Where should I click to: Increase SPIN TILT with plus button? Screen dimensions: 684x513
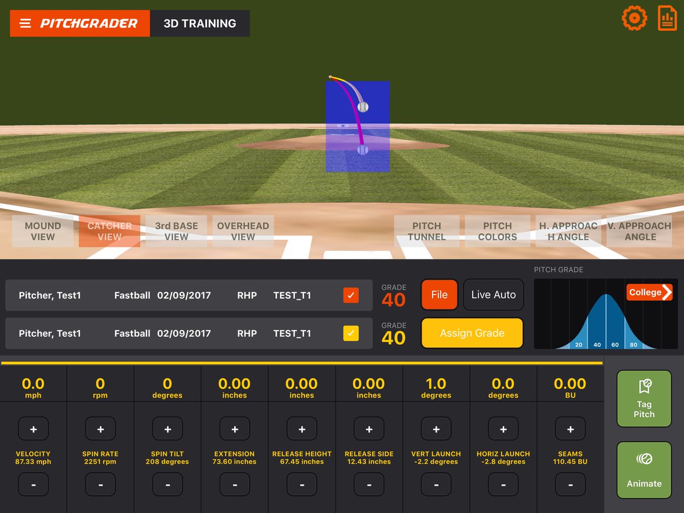(168, 429)
